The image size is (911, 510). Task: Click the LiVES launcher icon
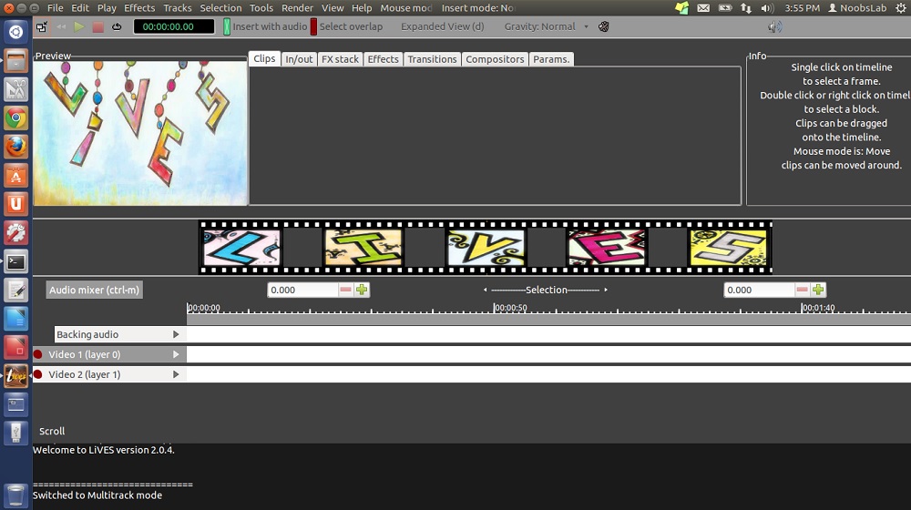tap(15, 376)
